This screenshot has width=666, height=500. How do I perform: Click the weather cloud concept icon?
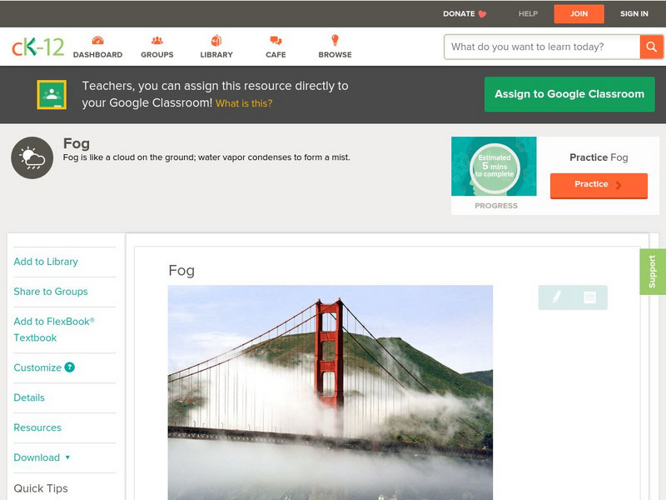pyautogui.click(x=32, y=157)
